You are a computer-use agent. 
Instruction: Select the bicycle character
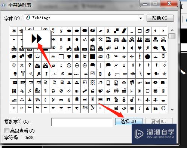tap(53, 57)
